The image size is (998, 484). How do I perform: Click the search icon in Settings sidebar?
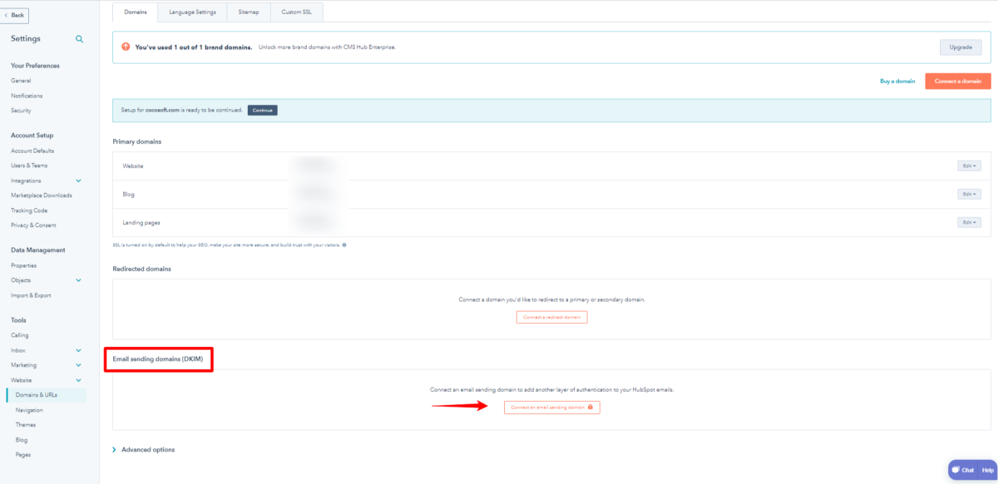point(80,39)
